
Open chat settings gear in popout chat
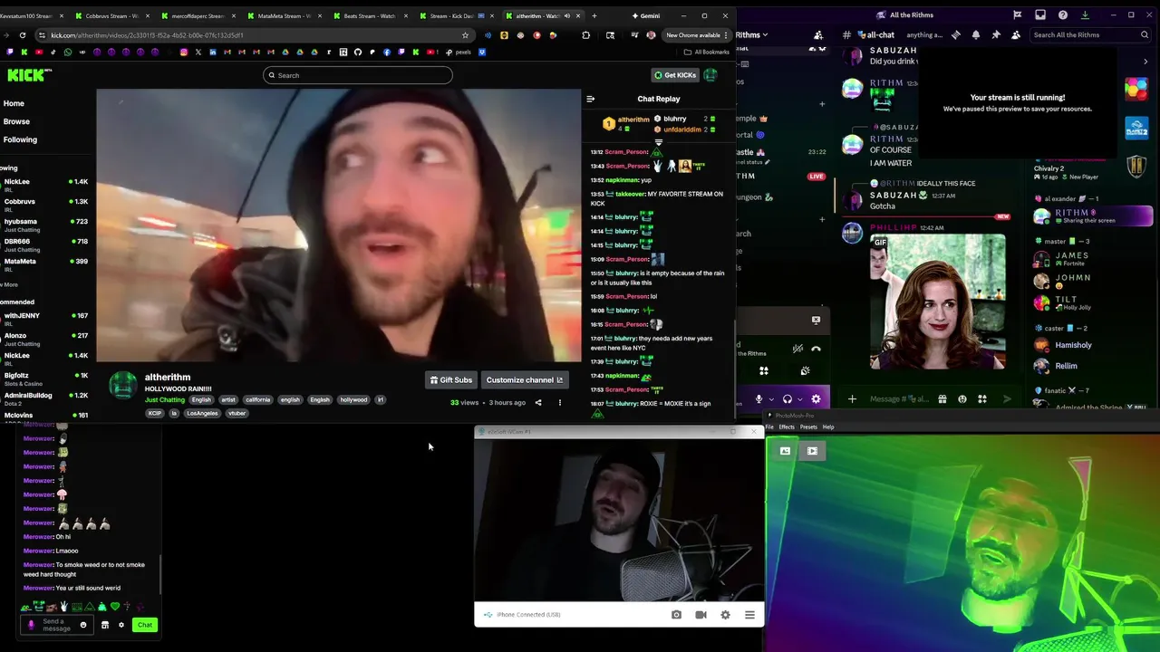click(x=121, y=625)
